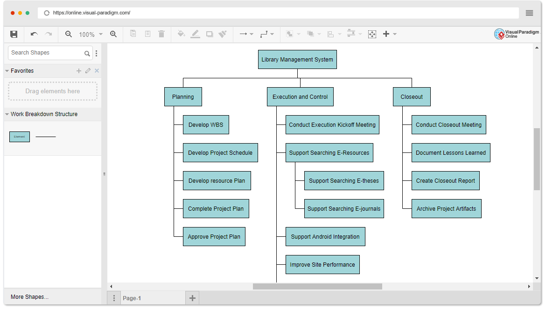The image size is (546, 310).
Task: Add a new page with plus button
Action: 192,298
